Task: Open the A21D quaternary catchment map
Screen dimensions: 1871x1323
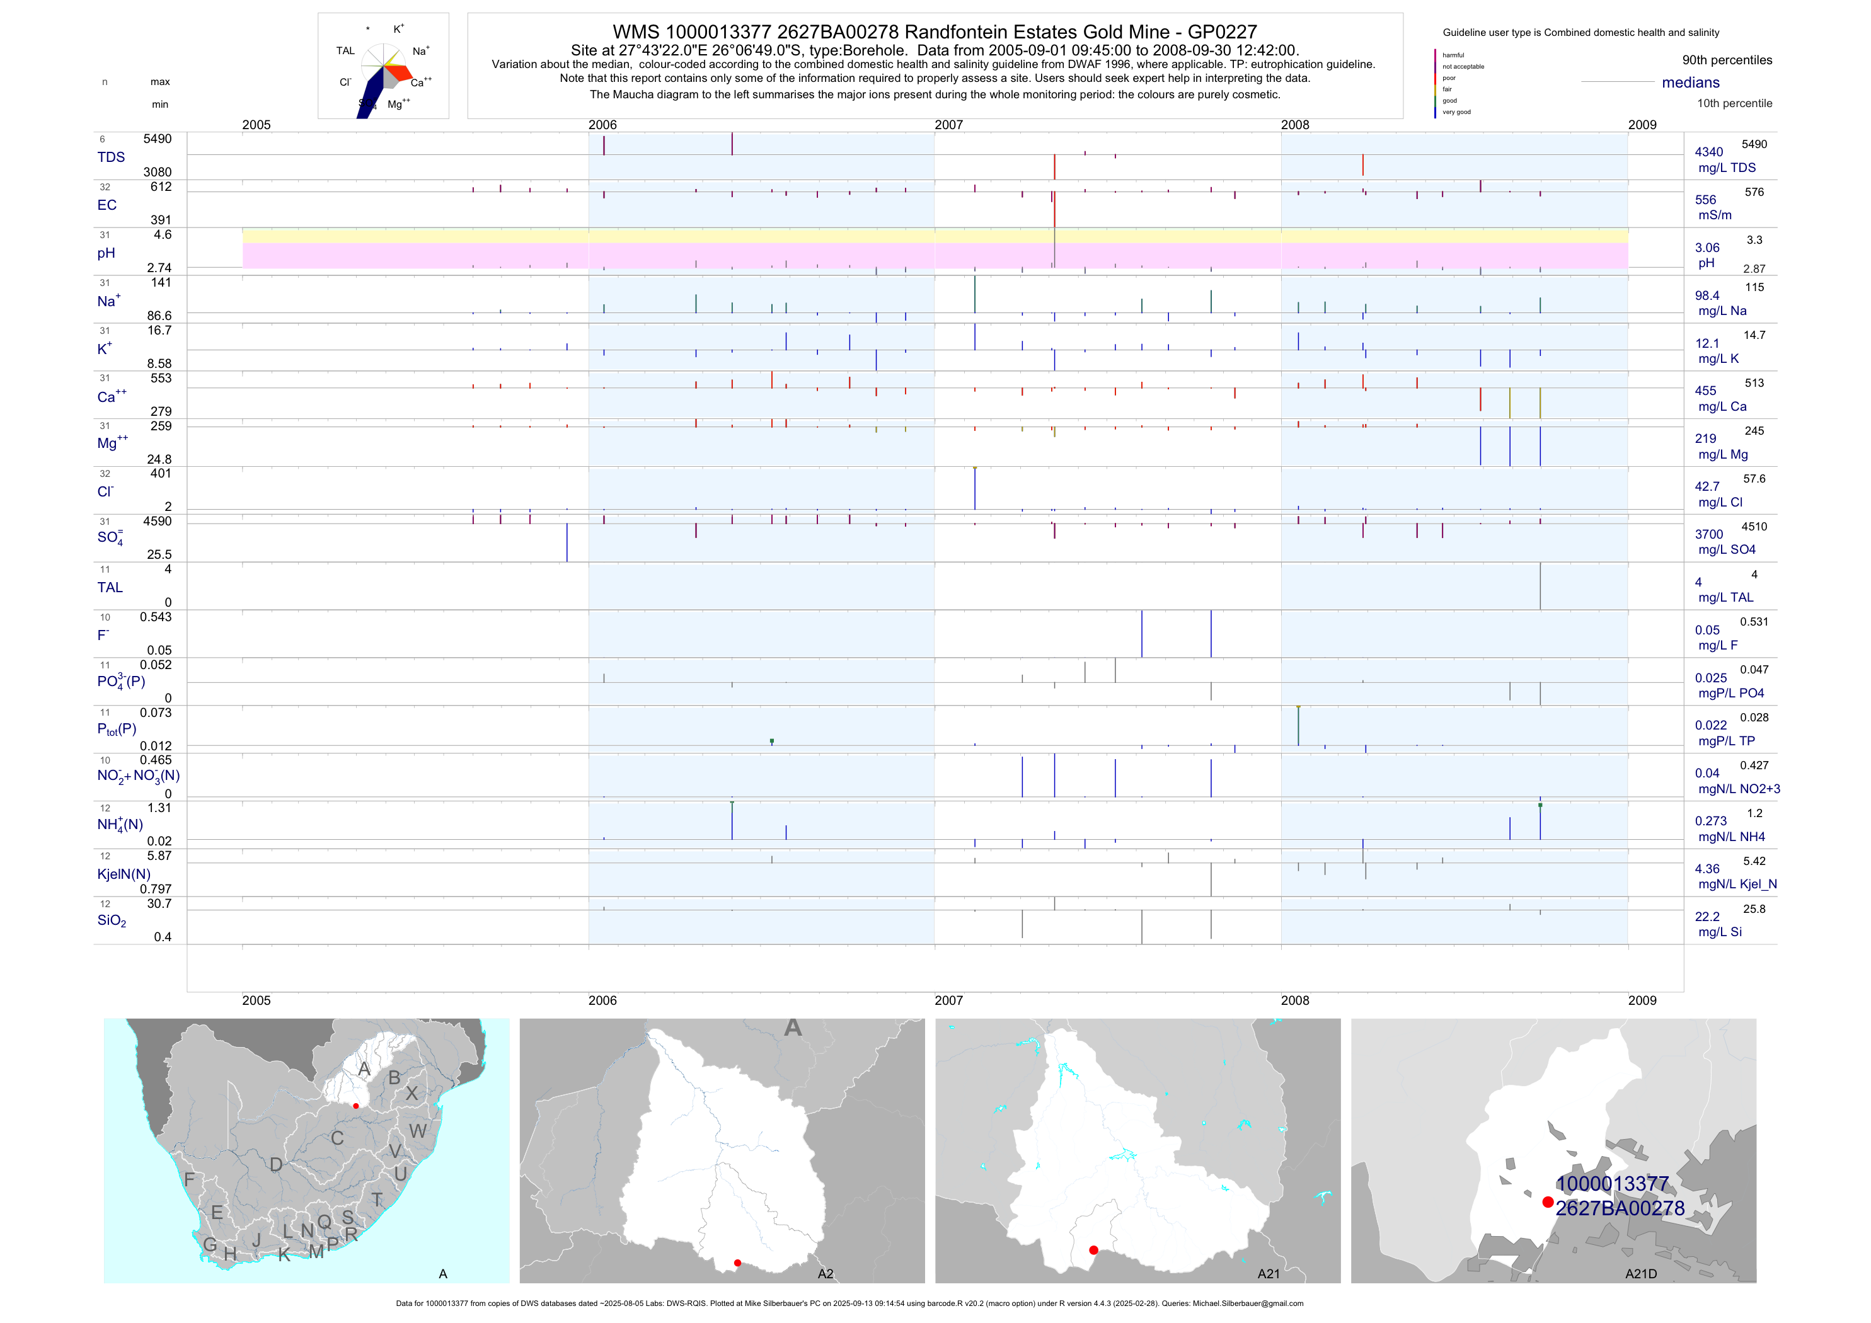Action: [x=1553, y=1150]
